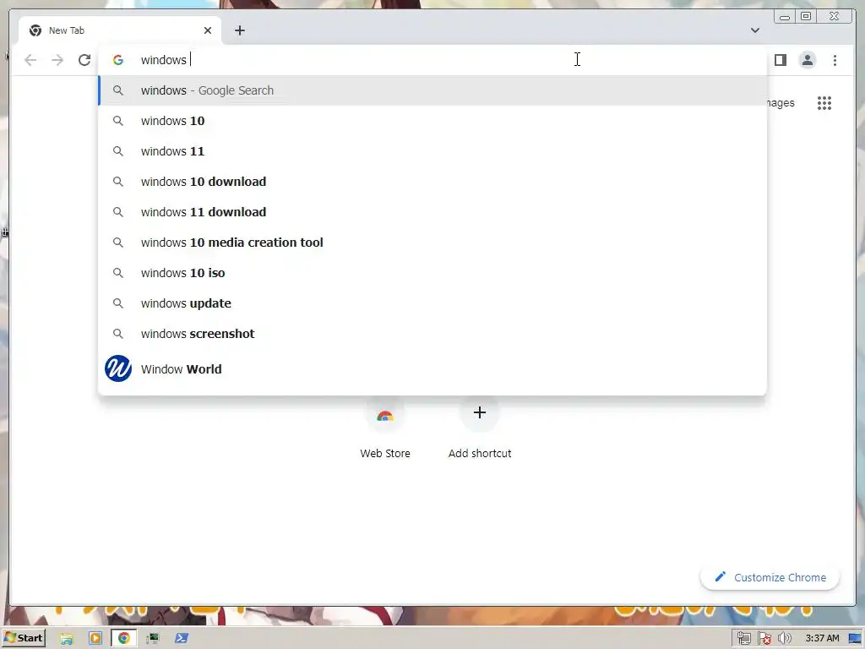Viewport: 865px width, 649px height.
Task: Click the show desktop icon at tray end
Action: pos(855,639)
